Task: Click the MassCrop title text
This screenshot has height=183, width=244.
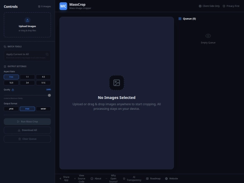Action: pyautogui.click(x=77, y=5)
